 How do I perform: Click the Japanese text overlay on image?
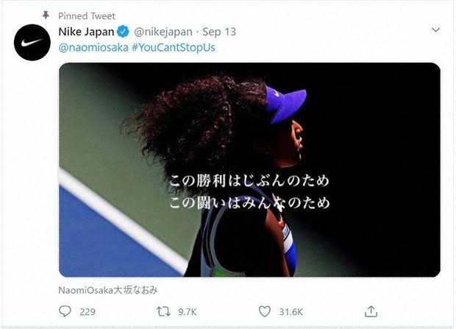pyautogui.click(x=249, y=191)
